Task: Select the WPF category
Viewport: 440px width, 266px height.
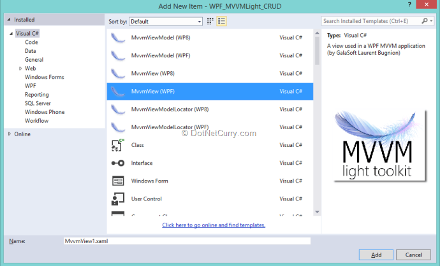Action: click(31, 86)
